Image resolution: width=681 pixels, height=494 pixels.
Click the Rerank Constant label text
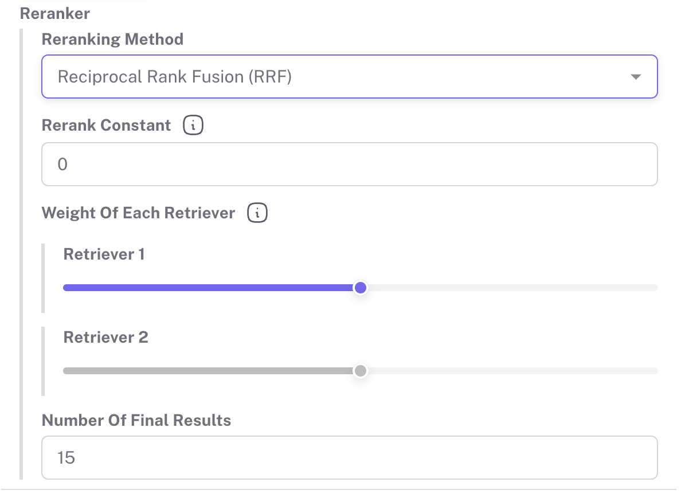[x=107, y=126]
